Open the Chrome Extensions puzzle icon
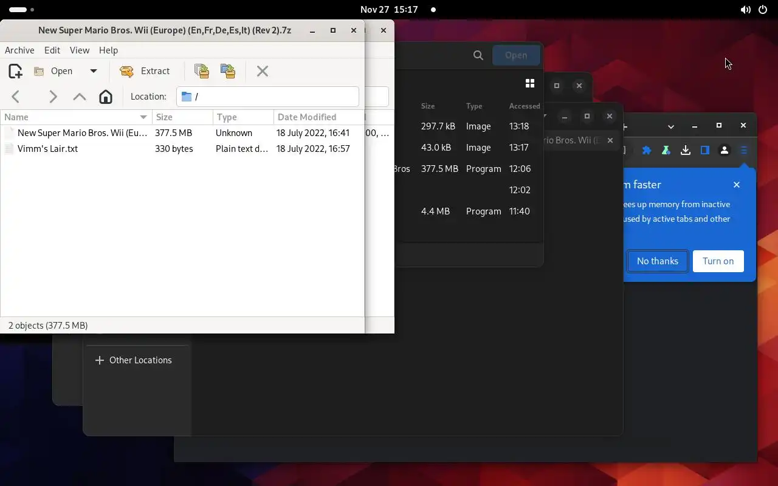 click(647, 151)
